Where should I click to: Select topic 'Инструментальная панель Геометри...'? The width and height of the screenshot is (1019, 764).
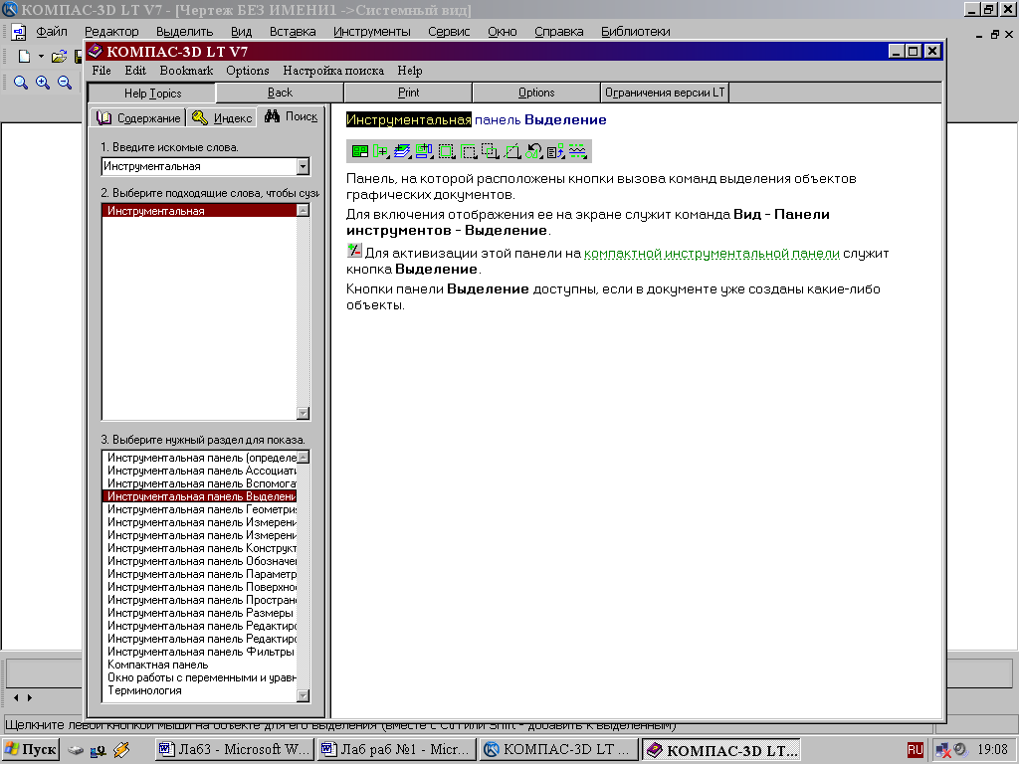199,509
